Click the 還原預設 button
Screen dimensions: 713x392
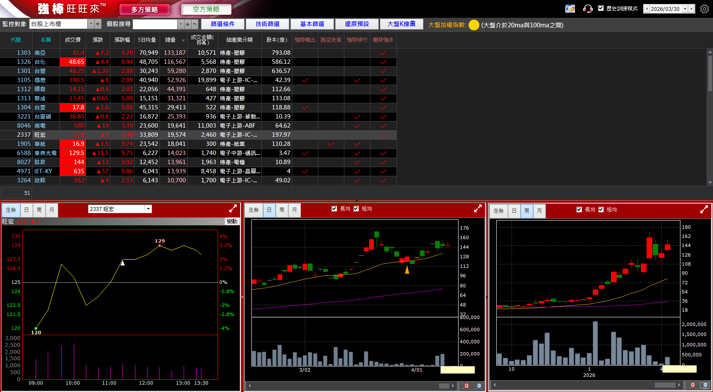[357, 24]
